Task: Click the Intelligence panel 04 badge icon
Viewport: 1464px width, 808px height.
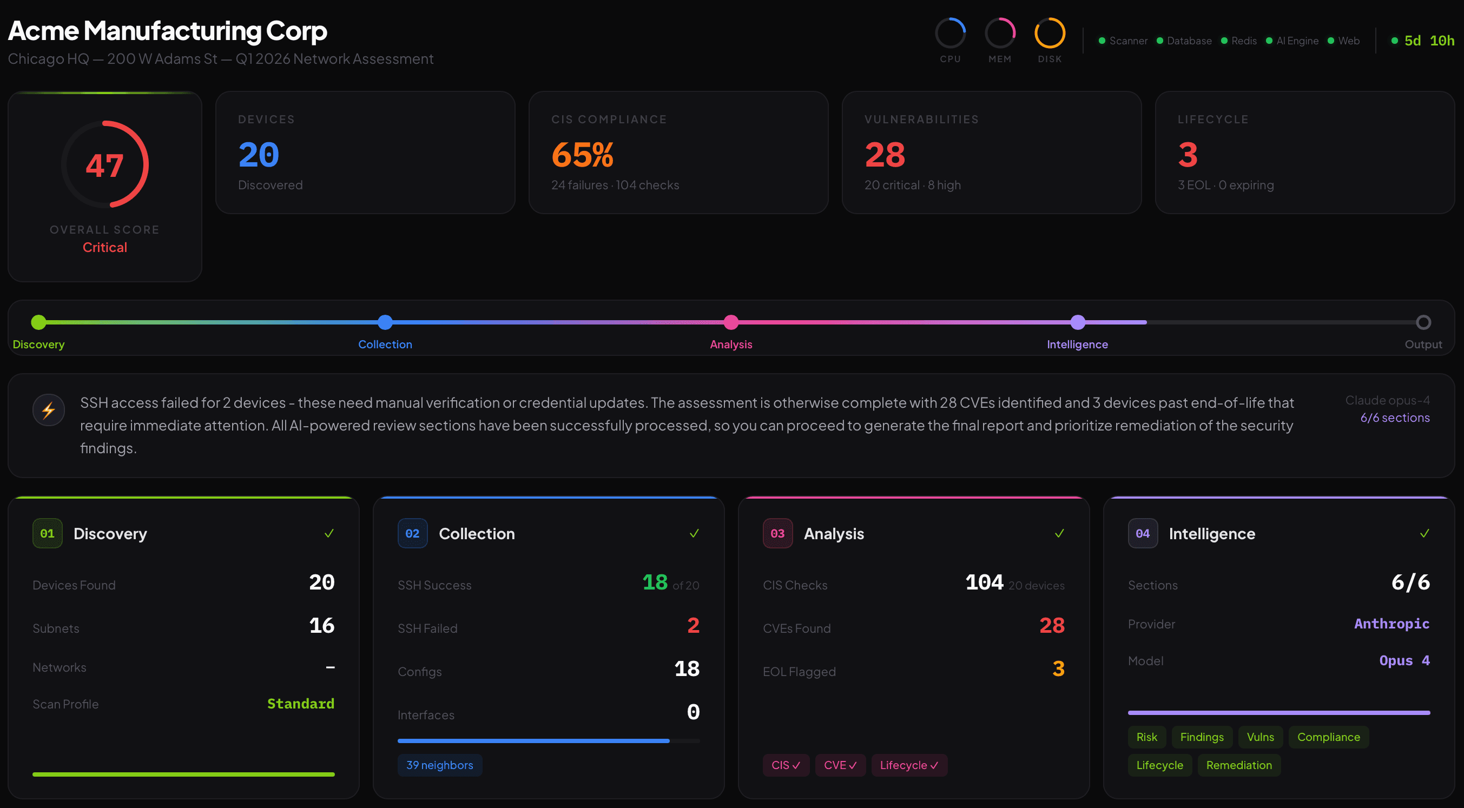Action: (x=1142, y=533)
